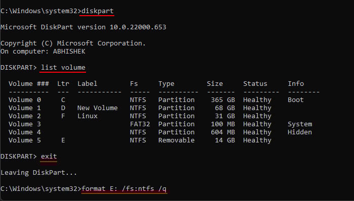Click the format E: /fs:ntfs /q command
The image size is (354, 201).
124,188
